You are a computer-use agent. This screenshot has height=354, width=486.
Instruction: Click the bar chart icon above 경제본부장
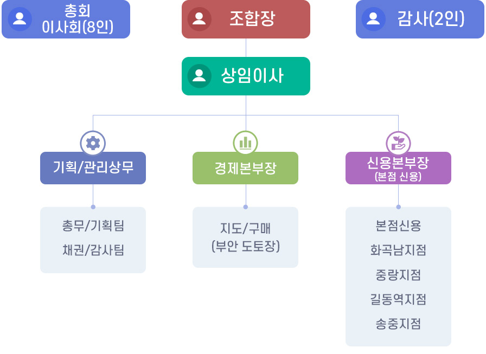pos(246,143)
